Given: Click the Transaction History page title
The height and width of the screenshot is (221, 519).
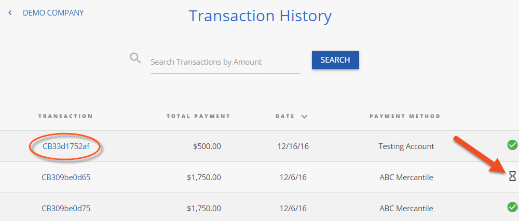Looking at the screenshot, I should pyautogui.click(x=260, y=16).
